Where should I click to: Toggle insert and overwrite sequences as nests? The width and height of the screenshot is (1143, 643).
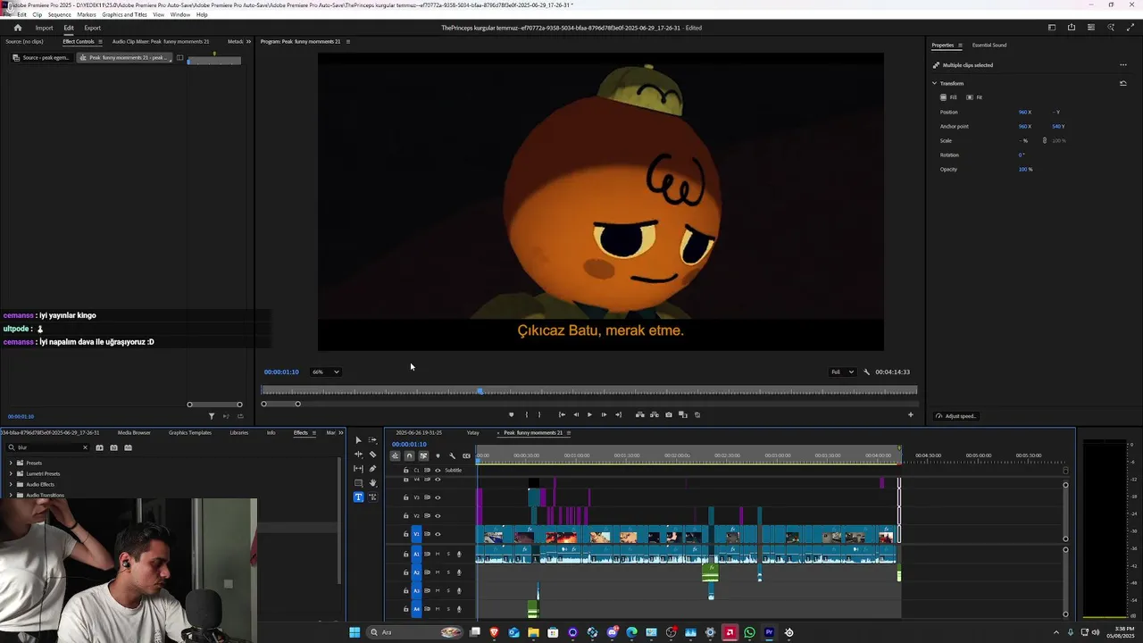395,455
